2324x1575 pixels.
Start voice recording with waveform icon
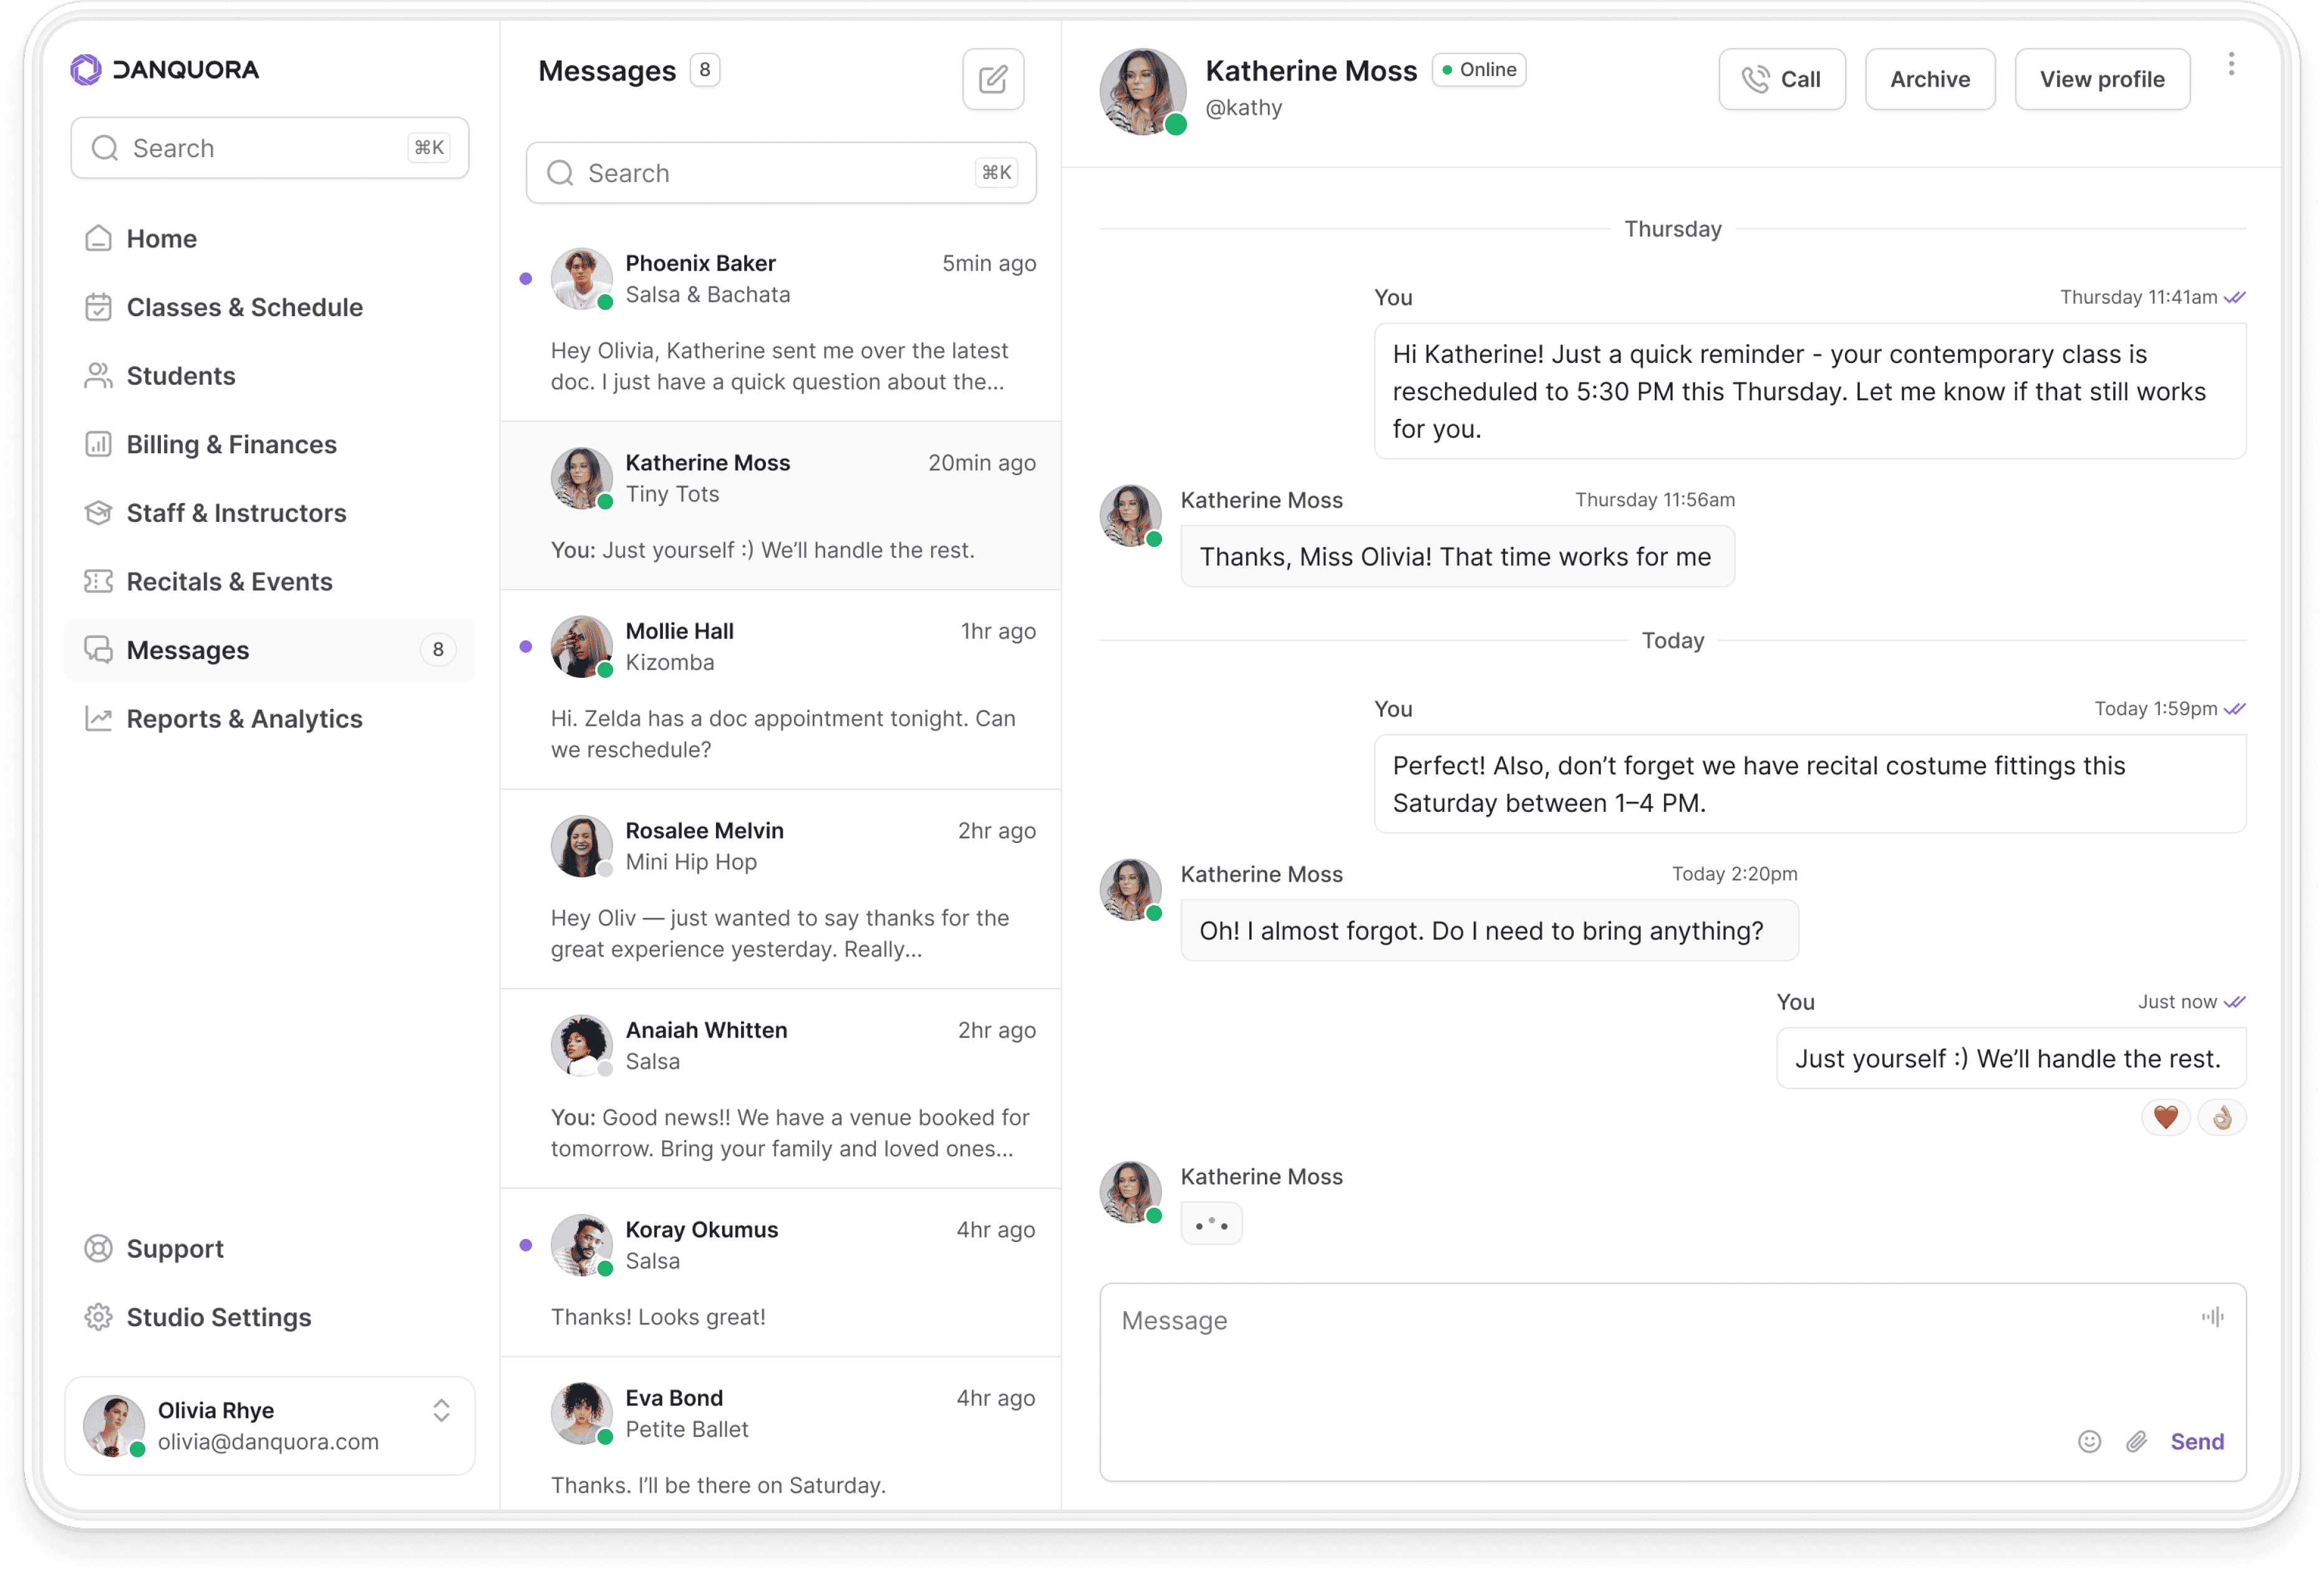pos(2212,1317)
